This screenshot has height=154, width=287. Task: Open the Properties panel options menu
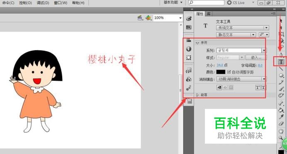click(273, 14)
